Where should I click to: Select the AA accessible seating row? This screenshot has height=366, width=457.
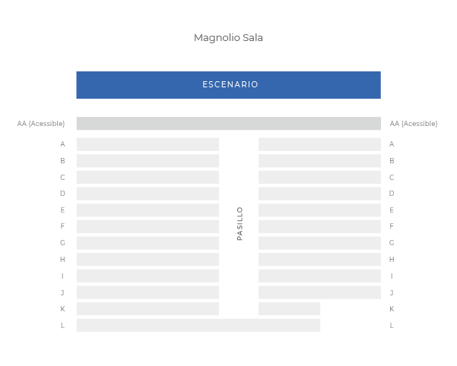228,123
